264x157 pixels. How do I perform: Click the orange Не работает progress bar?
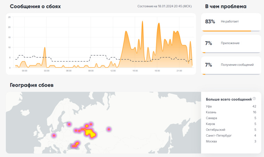click(226, 31)
